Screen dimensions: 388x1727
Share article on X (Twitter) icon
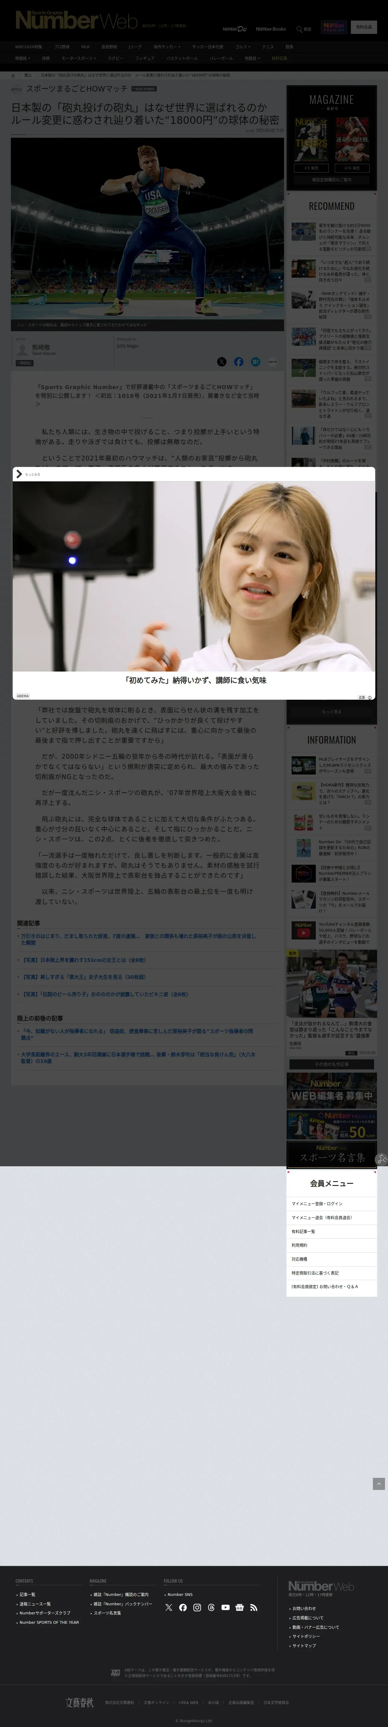[x=221, y=362]
